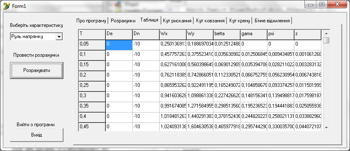Click the table scrollbar up arrow
Viewport: 350px width, 151px height.
pyautogui.click(x=326, y=34)
